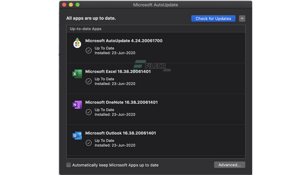The height and width of the screenshot is (175, 303).
Task: Click the All apps are up to date message
Action: tap(91, 18)
